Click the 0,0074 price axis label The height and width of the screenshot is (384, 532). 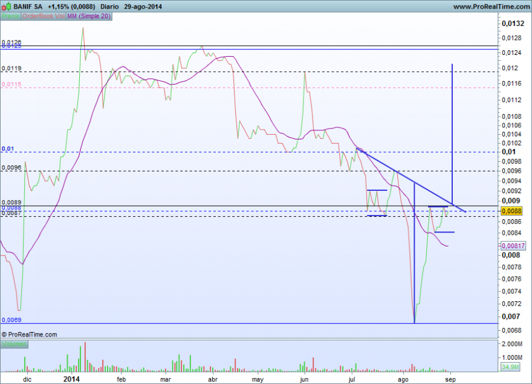[511, 291]
